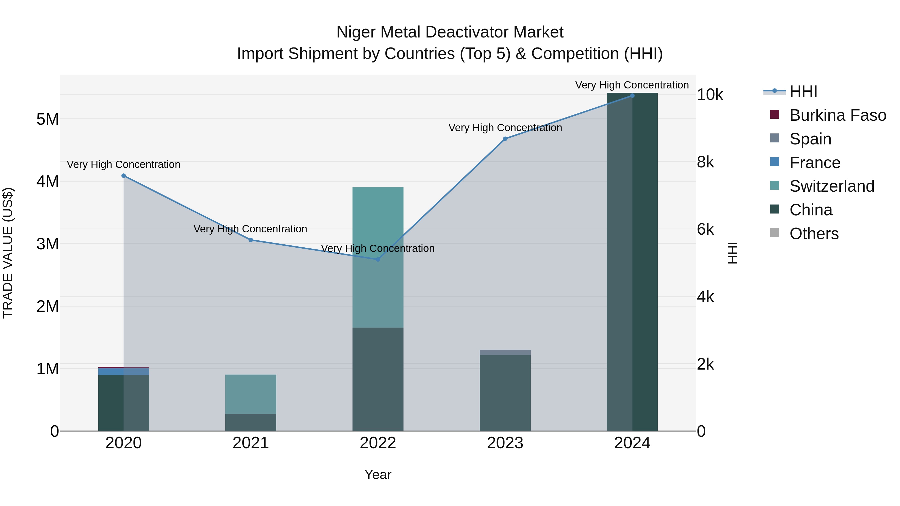This screenshot has height=506, width=900.
Task: Select the 2024 China bar
Action: (632, 262)
